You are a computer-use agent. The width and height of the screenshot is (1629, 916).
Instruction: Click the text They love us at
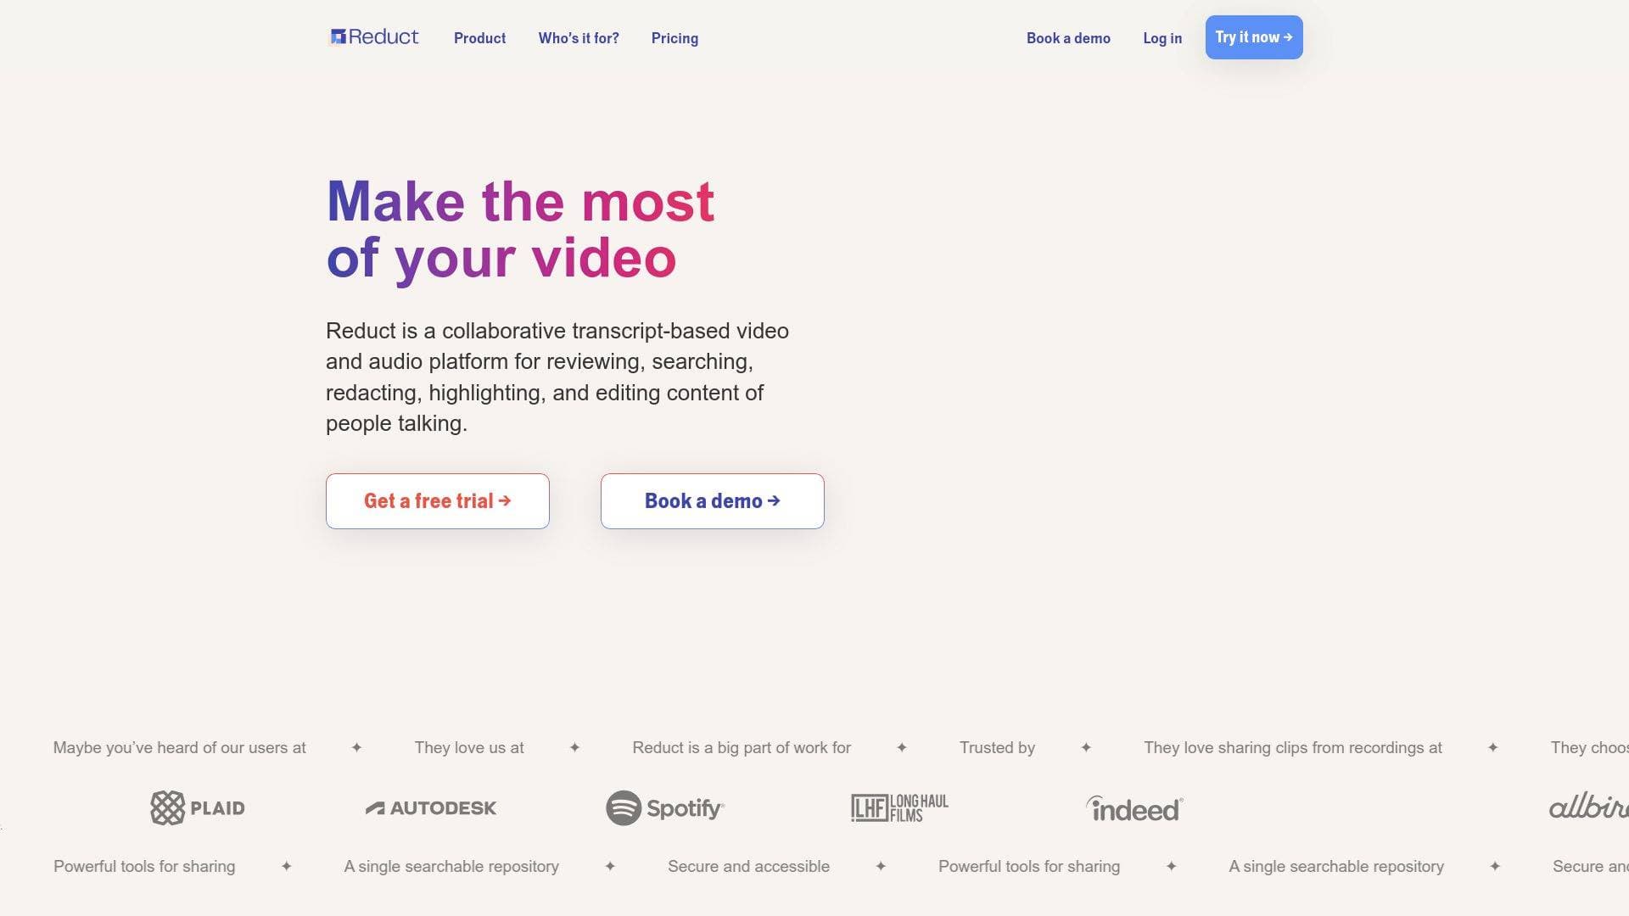point(469,747)
